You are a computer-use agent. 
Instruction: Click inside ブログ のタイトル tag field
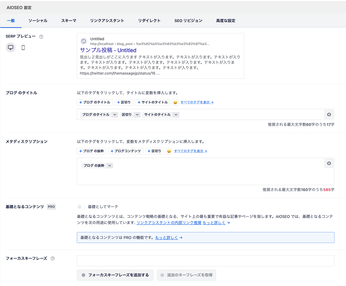[206, 114]
